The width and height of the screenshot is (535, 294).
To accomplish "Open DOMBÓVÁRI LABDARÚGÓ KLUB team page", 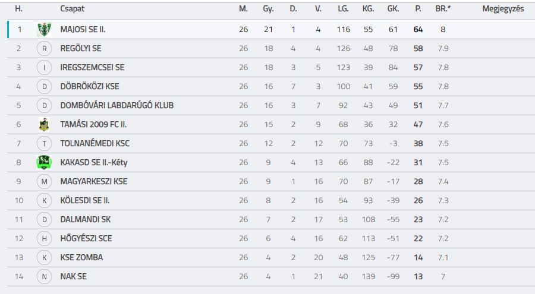I will click(x=117, y=105).
